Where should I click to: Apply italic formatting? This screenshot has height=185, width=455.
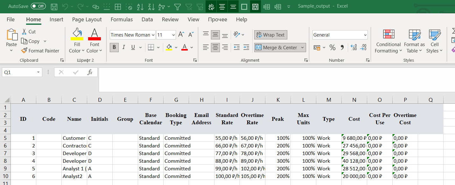click(123, 47)
